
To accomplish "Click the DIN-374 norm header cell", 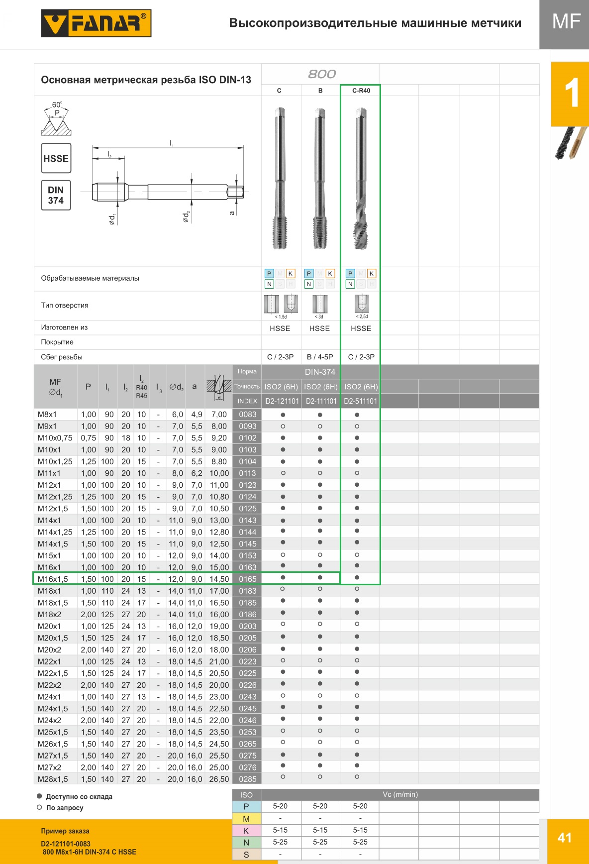I will click(x=320, y=372).
